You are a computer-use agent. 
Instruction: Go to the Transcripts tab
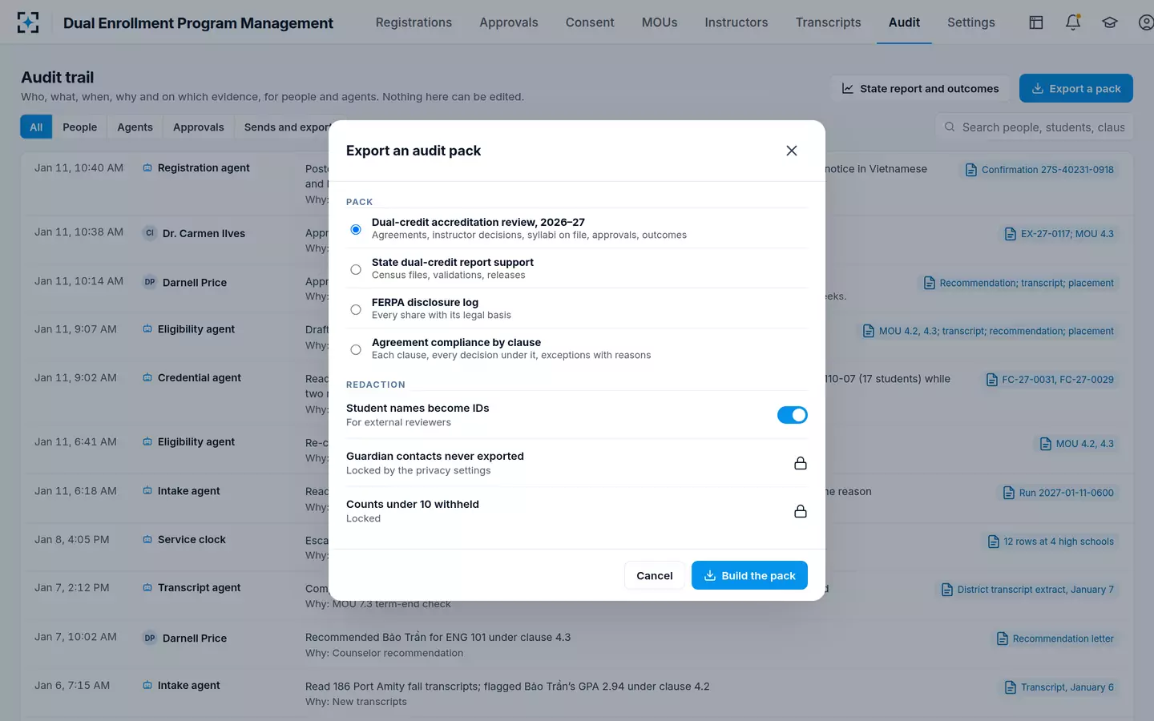[x=828, y=22]
